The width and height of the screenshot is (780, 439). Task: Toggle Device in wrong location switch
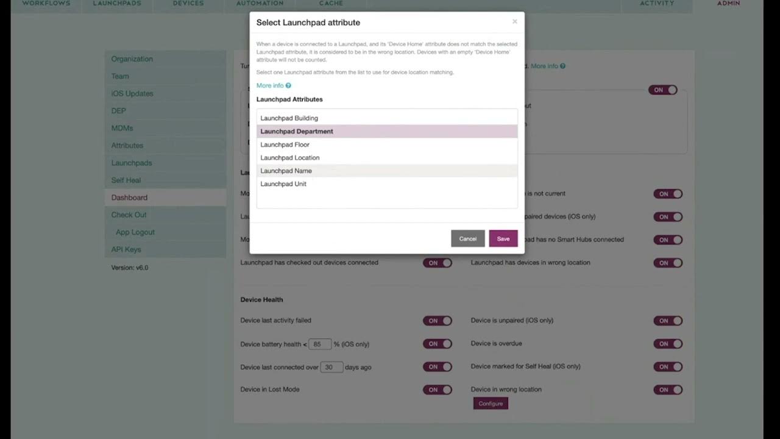point(668,390)
